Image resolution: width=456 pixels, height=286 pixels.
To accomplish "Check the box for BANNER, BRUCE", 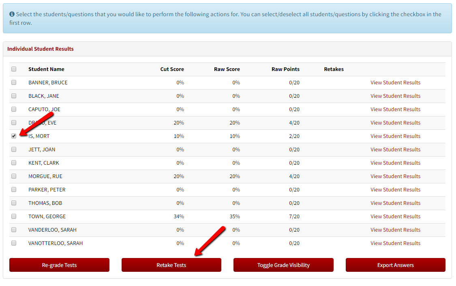I will [x=14, y=82].
